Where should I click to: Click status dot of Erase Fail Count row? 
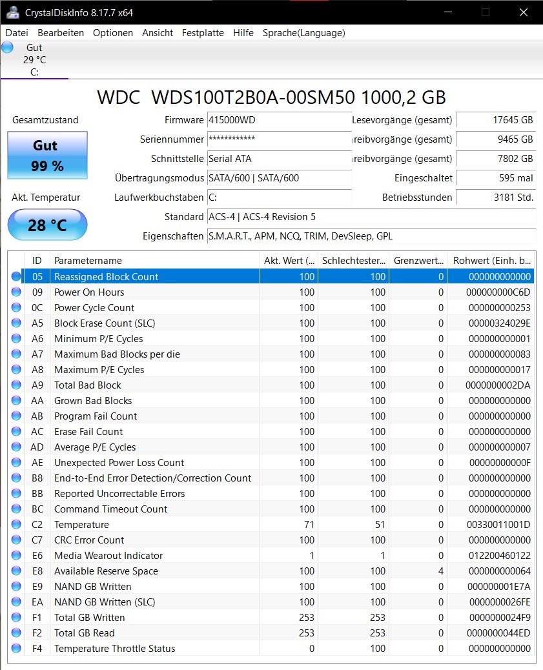(16, 431)
